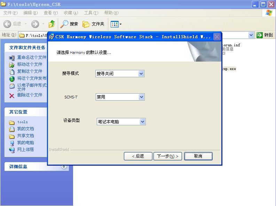Click the views grid icon in toolbar
The height and width of the screenshot is (206, 276).
tap(115, 24)
